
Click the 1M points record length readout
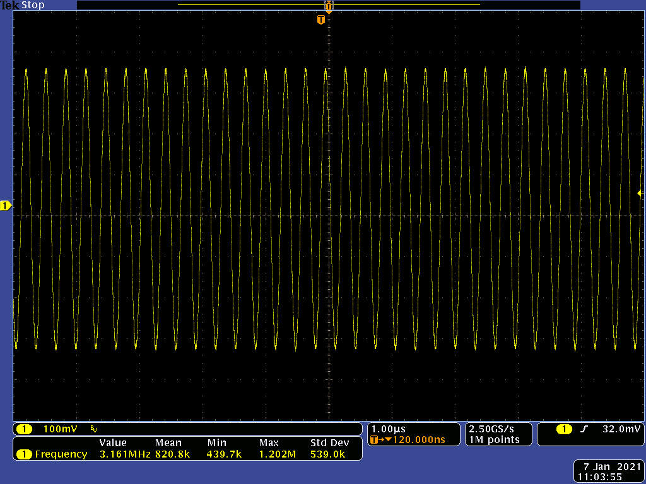[x=494, y=440]
